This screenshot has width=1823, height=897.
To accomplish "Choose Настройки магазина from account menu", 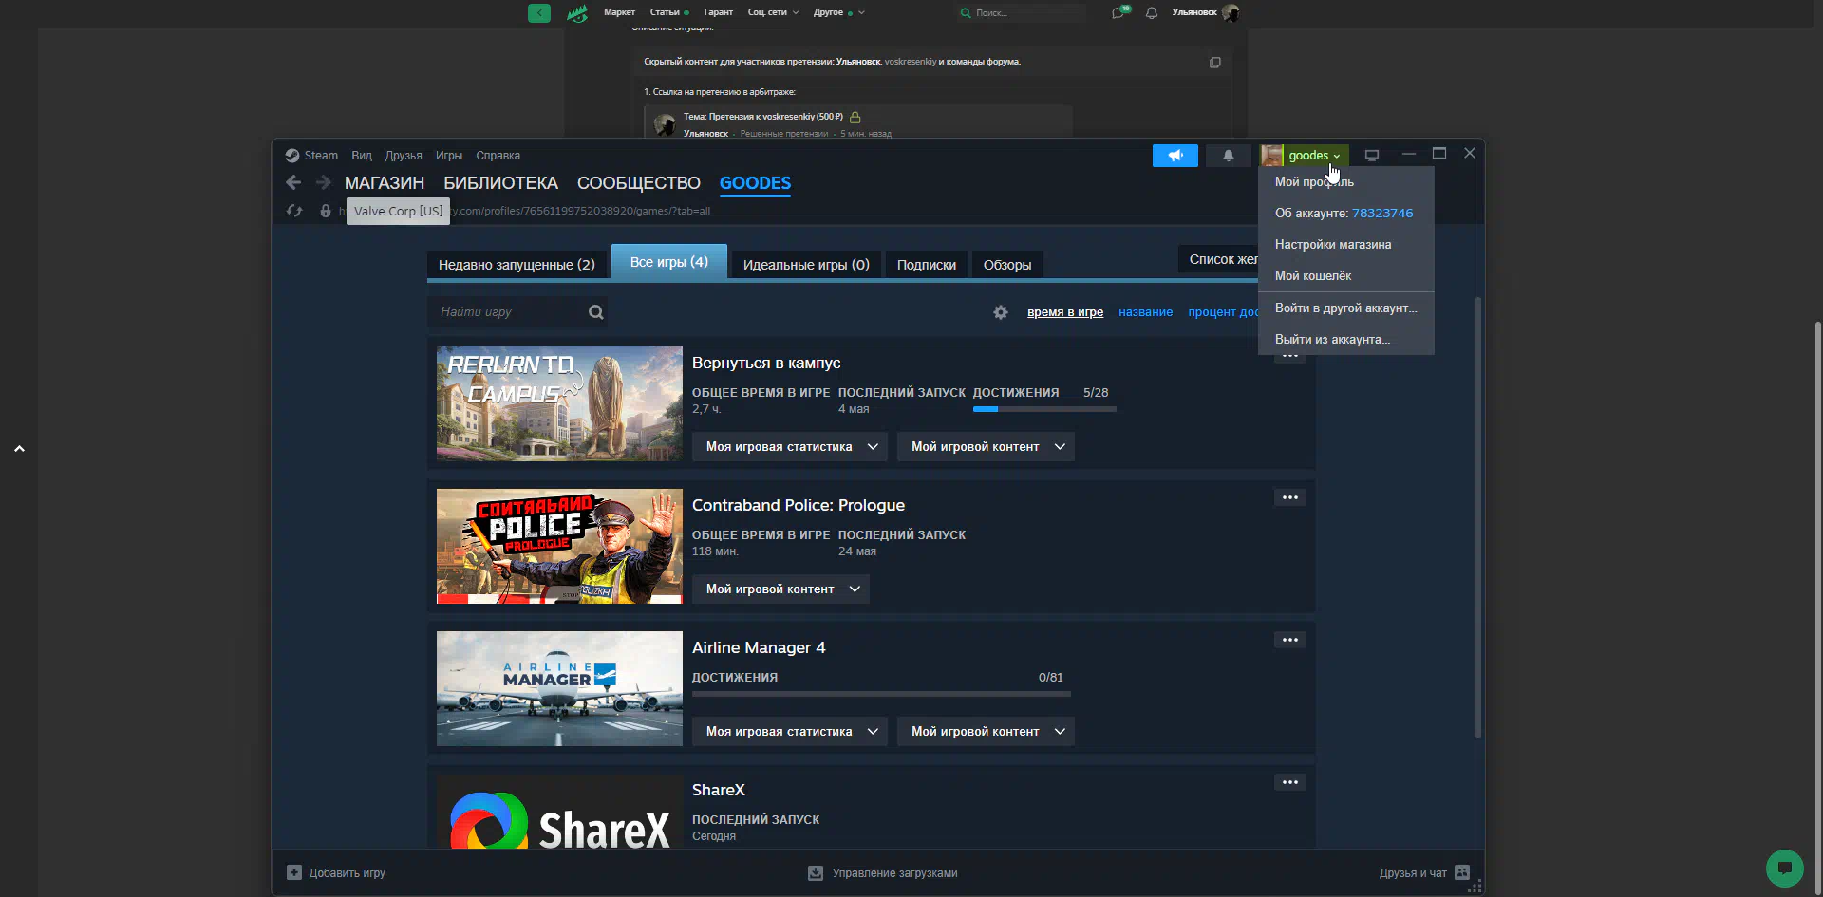I will (1345, 244).
